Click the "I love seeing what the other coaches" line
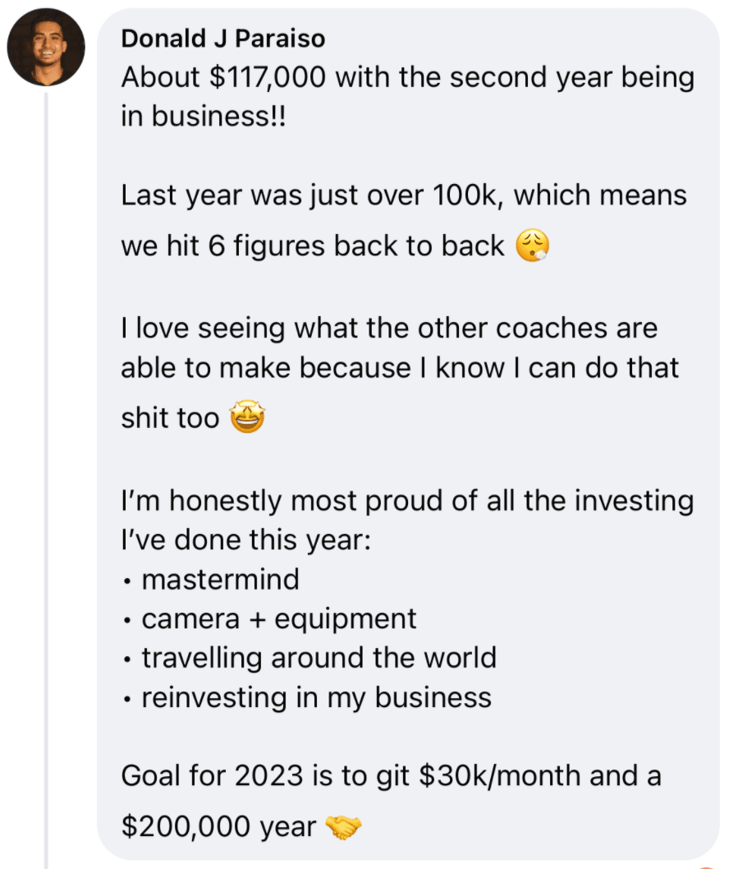Image resolution: width=729 pixels, height=869 pixels. (389, 328)
